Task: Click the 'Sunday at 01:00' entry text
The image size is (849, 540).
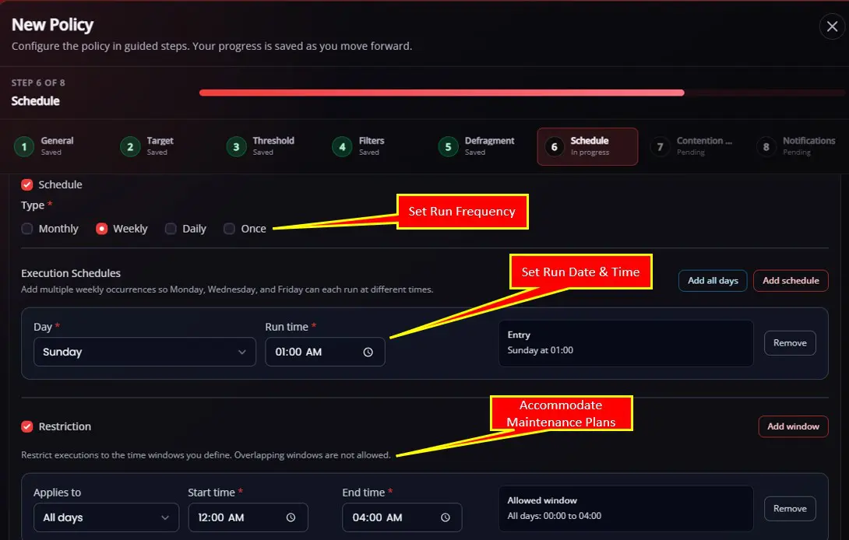Action: [x=540, y=350]
